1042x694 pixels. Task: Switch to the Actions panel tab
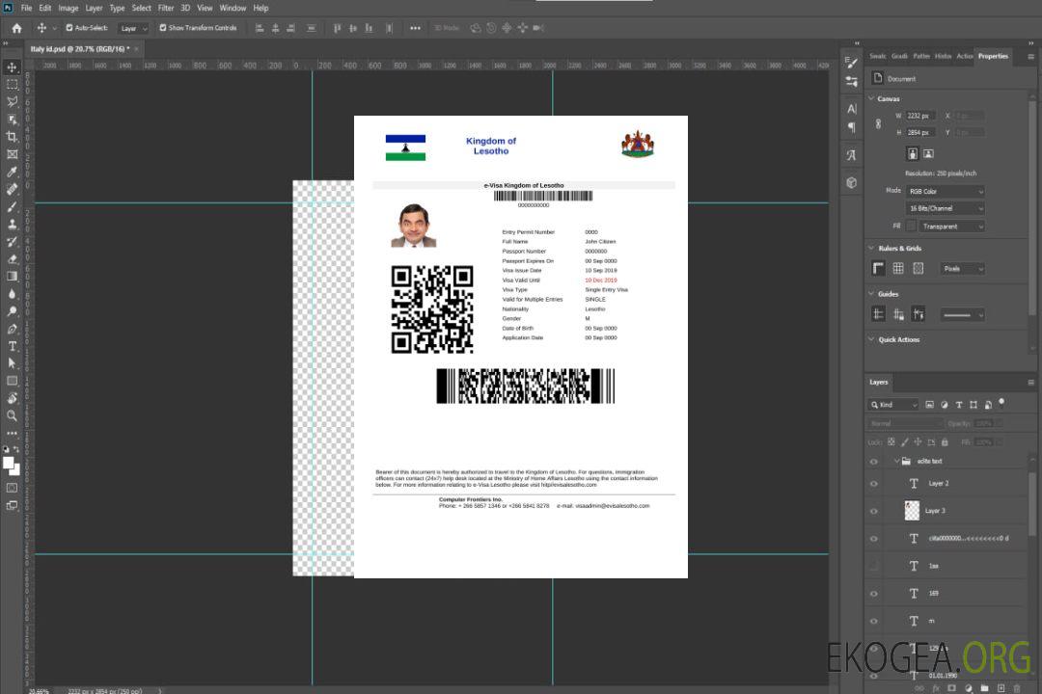point(964,56)
